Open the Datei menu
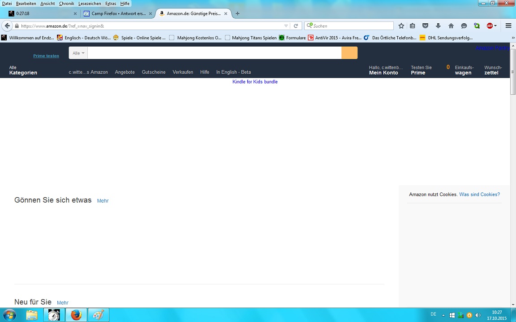This screenshot has height=322, width=516. (x=7, y=3)
